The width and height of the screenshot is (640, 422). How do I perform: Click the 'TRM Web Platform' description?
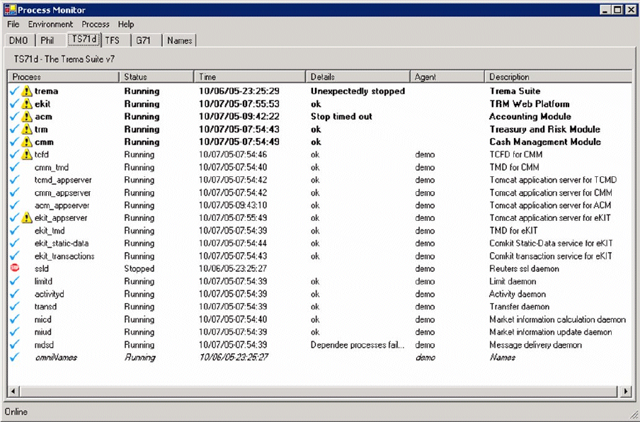click(530, 103)
